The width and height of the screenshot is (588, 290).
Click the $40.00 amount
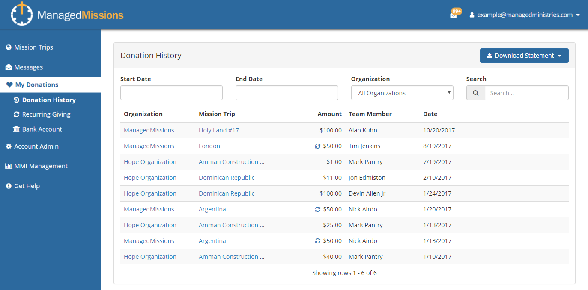click(x=332, y=257)
